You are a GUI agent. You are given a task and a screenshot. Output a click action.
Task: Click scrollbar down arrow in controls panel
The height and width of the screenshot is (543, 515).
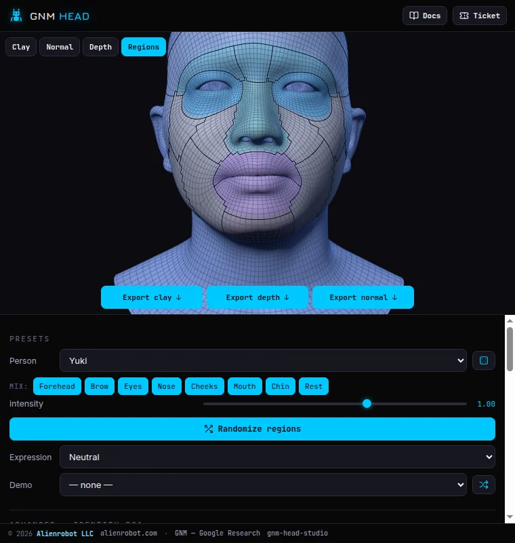click(510, 517)
